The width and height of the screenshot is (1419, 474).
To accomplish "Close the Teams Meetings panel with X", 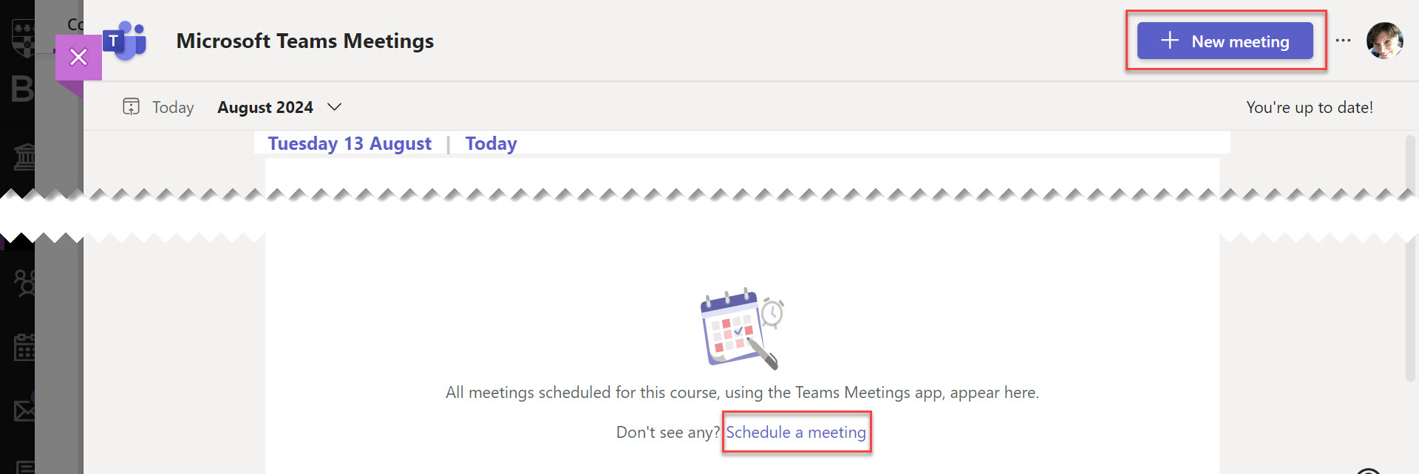I will pyautogui.click(x=78, y=57).
